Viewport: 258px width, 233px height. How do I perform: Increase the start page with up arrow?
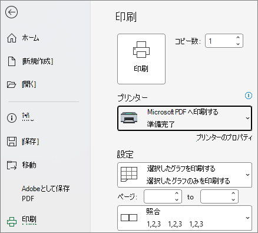pyautogui.click(x=177, y=193)
